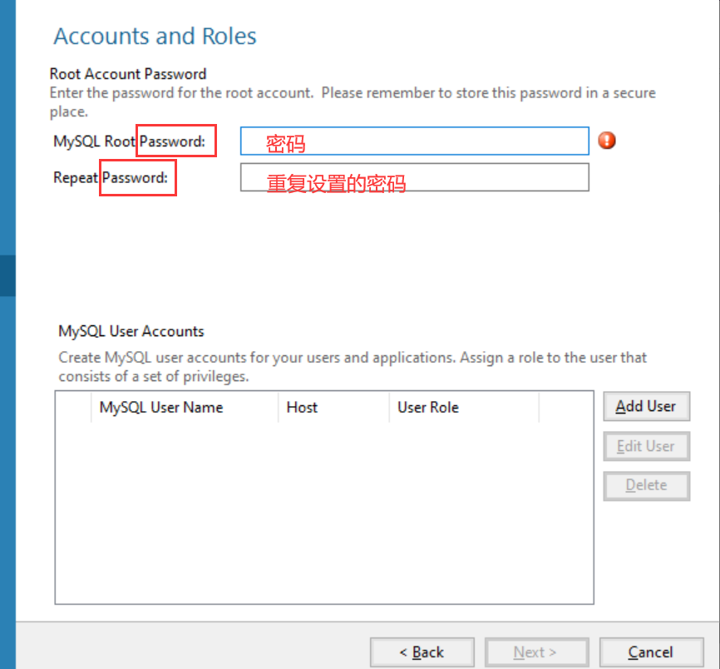Proceed with the Next button
This screenshot has width=720, height=669.
536,652
